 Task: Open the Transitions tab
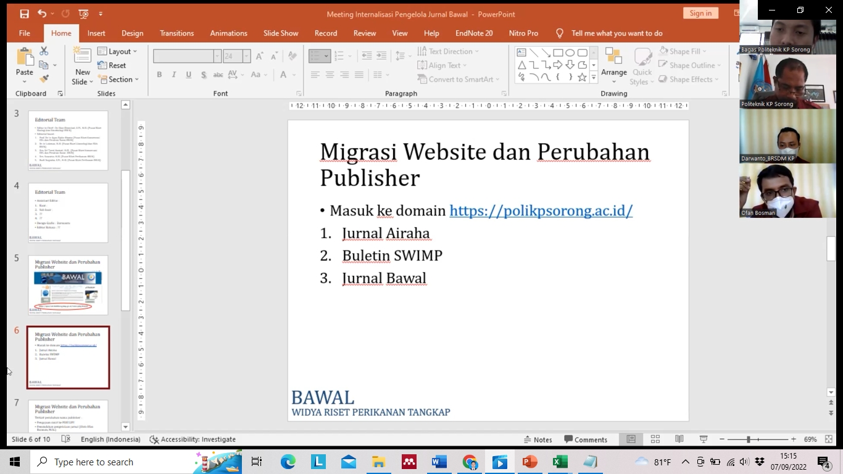tap(176, 33)
